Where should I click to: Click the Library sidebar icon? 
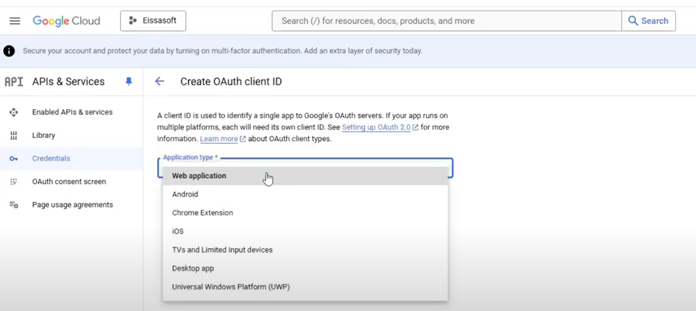[x=13, y=135]
